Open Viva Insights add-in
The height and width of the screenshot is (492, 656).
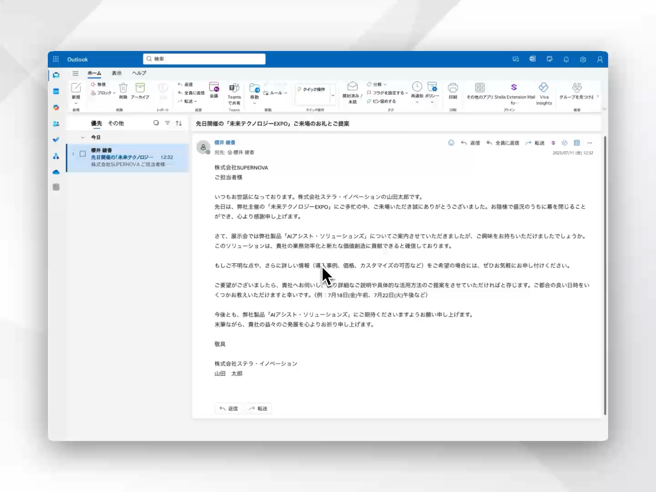click(x=544, y=93)
